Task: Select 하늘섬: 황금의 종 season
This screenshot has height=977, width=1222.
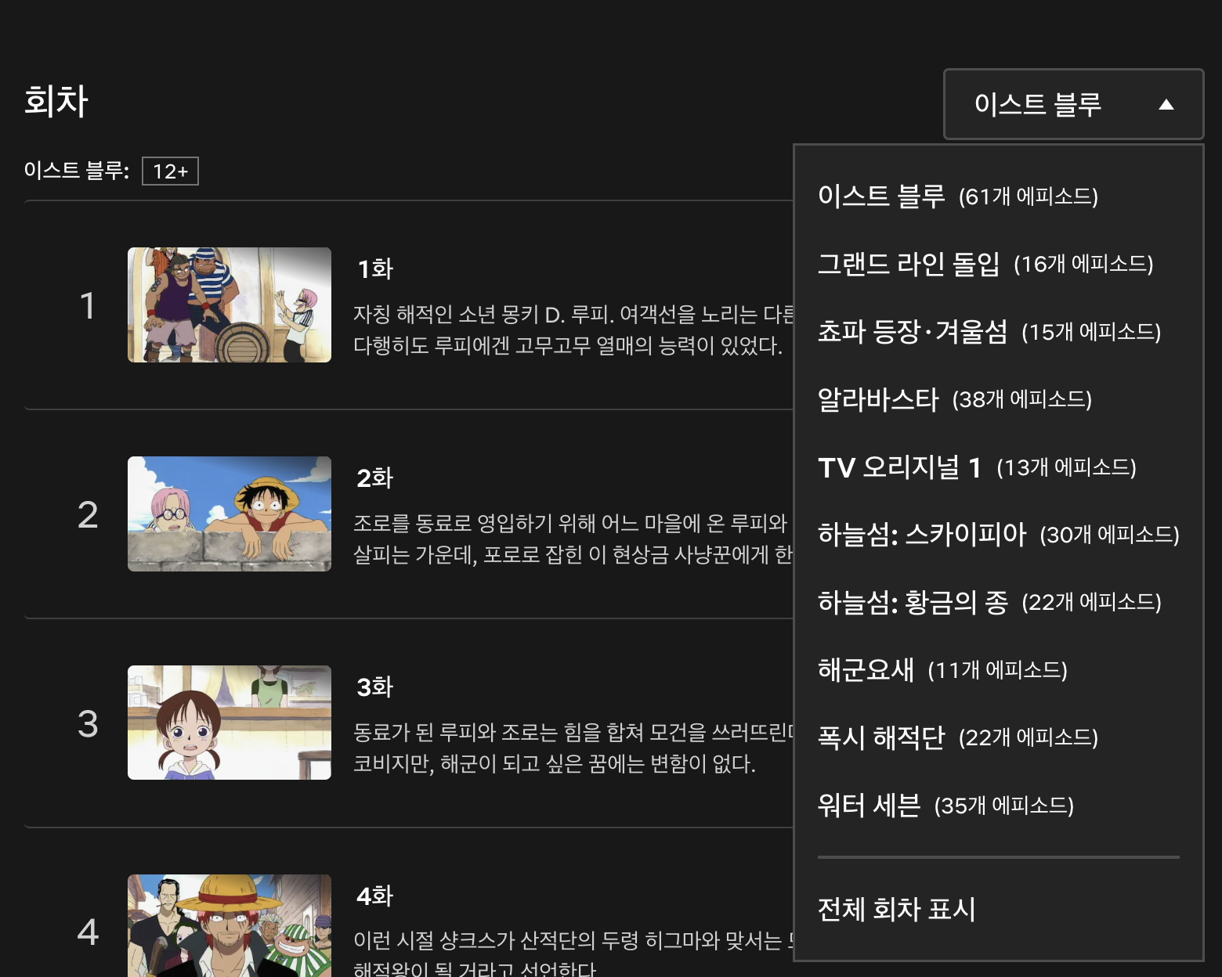Action: tap(999, 602)
